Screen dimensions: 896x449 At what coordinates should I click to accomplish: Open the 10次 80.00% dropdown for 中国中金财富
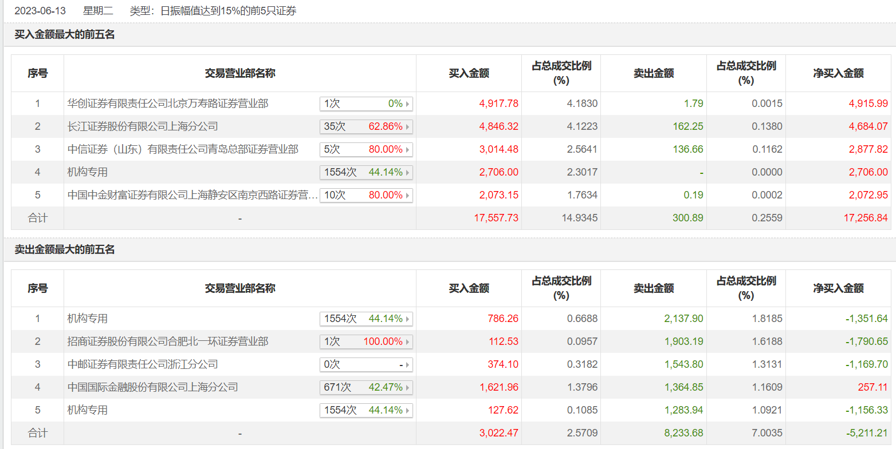pos(366,195)
